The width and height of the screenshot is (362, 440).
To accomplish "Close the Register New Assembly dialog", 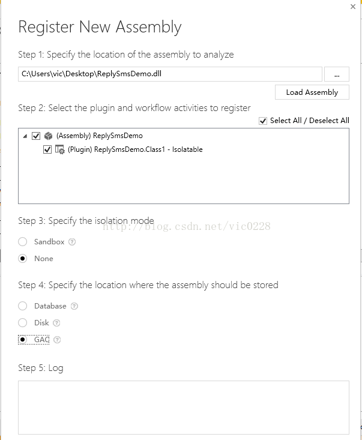I will pyautogui.click(x=353, y=7).
